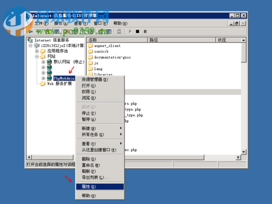Click the Help question-mark toolbar icon

(x=102, y=32)
